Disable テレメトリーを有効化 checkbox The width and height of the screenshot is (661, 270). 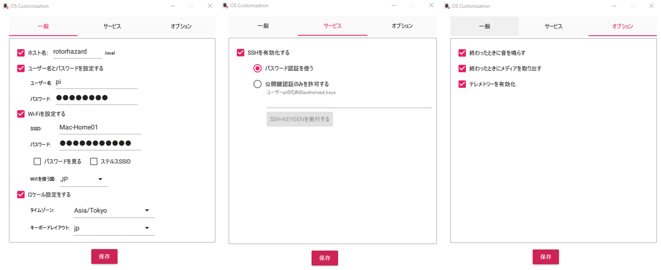coord(462,84)
